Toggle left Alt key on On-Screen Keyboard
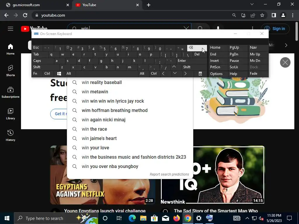 (70, 73)
